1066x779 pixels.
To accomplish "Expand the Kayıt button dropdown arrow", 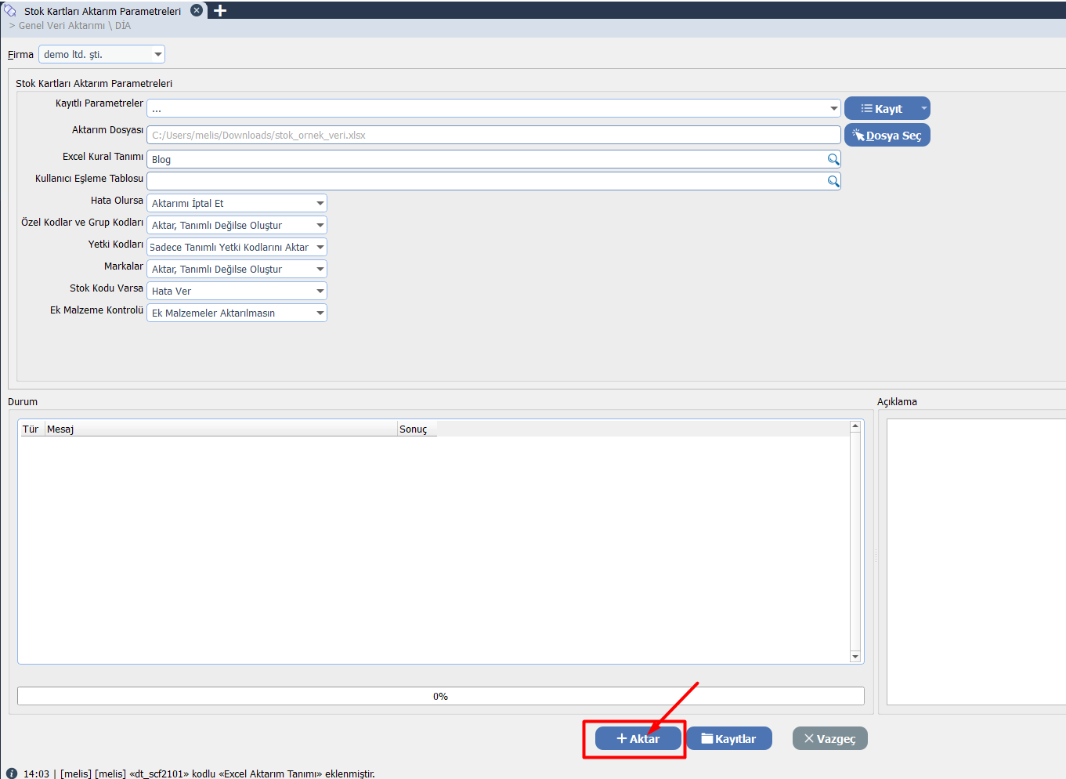I will pyautogui.click(x=923, y=108).
